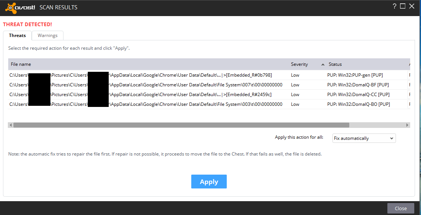Viewport: 421px width, 215px height.
Task: Click the automatic fix note text
Action: [x=165, y=154]
